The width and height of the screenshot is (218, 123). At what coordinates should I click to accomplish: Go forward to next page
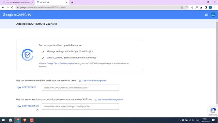[x=7, y=8]
